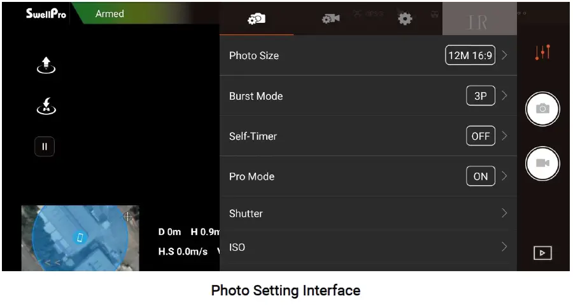Tap the video record button
Image resolution: width=573 pixels, height=308 pixels.
coord(542,163)
